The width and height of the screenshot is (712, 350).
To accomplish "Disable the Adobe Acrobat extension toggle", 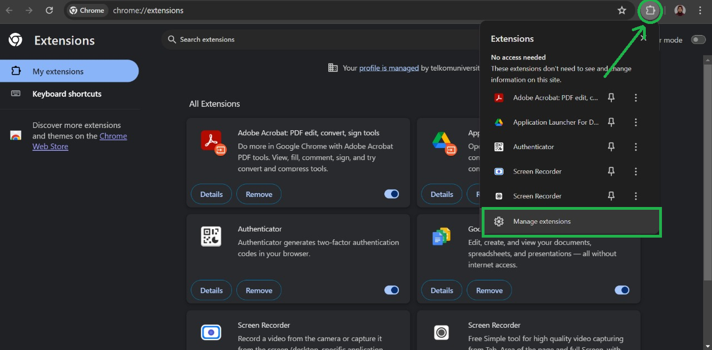I will [x=392, y=194].
